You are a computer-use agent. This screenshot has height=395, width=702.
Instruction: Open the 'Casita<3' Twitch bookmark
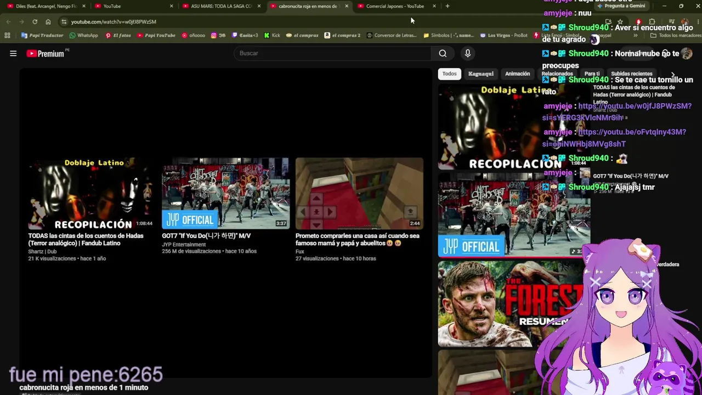coord(245,35)
